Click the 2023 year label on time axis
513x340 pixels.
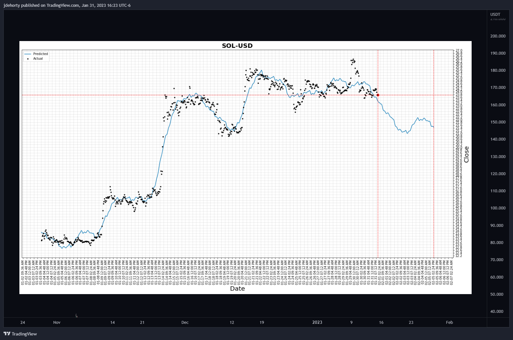[x=317, y=322]
